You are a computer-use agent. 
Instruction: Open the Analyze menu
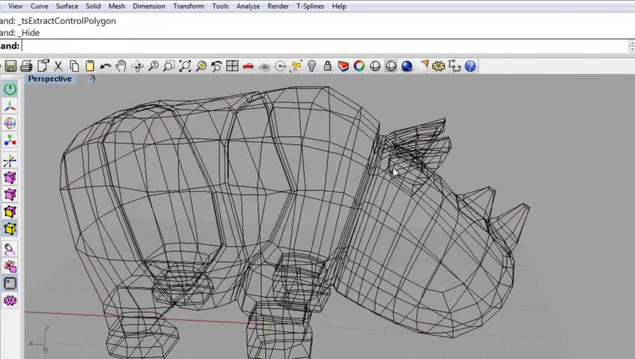(248, 6)
